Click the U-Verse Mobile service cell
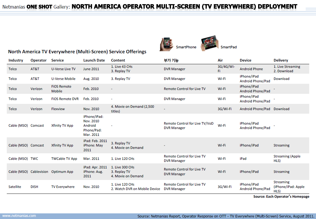This screenshot has height=219, width=316. [x=63, y=79]
